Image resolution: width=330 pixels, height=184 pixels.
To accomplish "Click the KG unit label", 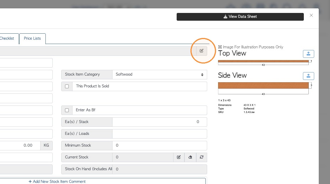I will coord(46,145).
